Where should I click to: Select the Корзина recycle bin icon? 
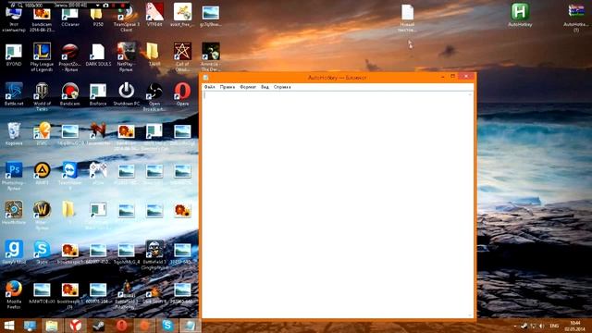[14, 134]
